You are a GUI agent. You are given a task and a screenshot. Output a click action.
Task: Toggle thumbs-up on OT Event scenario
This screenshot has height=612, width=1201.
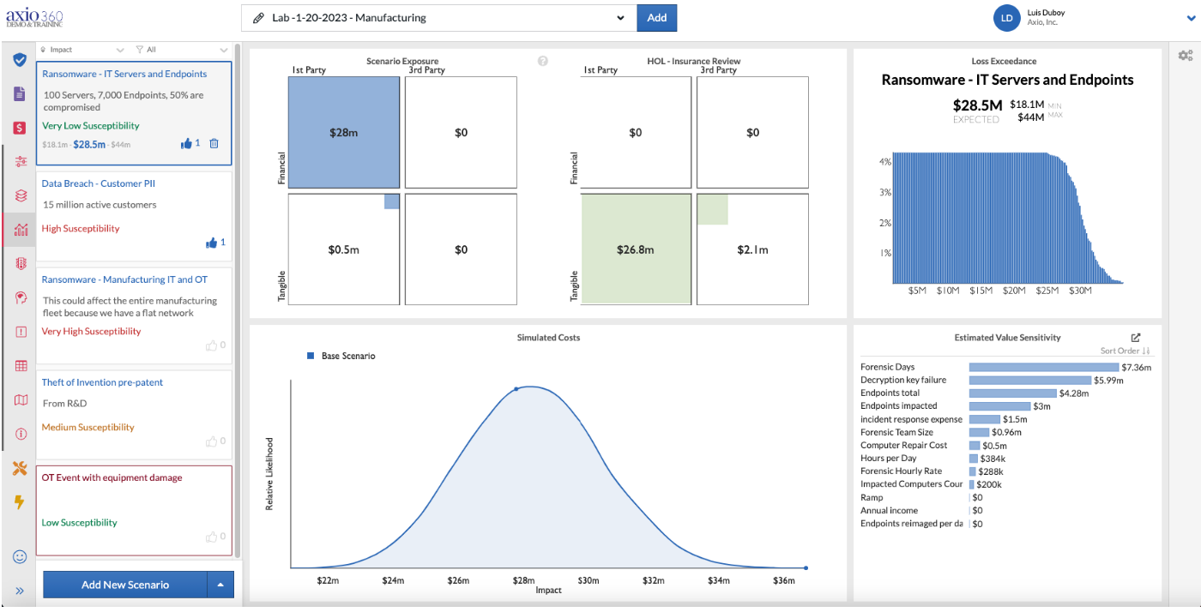pyautogui.click(x=211, y=537)
